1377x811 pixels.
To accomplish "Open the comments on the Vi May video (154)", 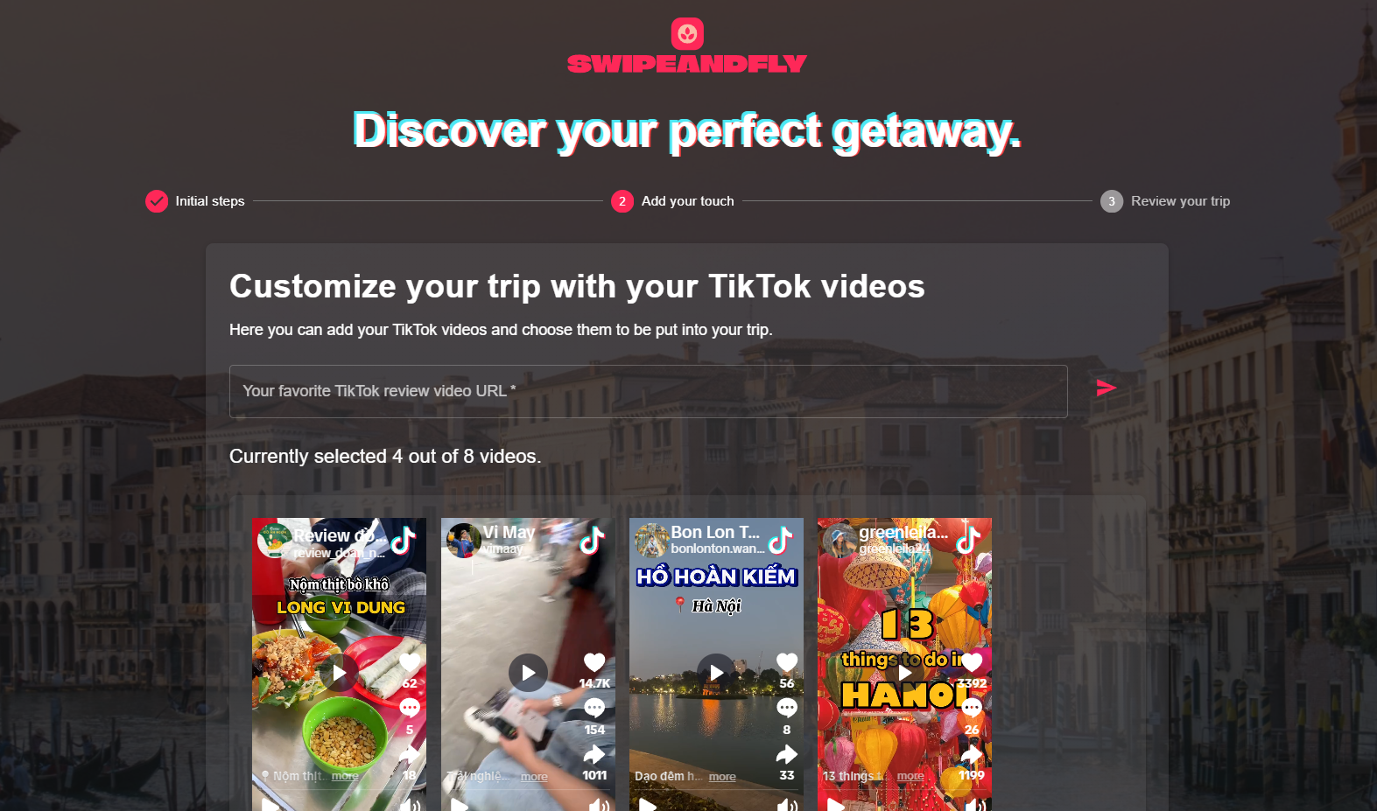I will point(594,708).
